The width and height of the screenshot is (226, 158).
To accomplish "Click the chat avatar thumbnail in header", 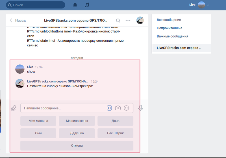I will [x=140, y=20].
